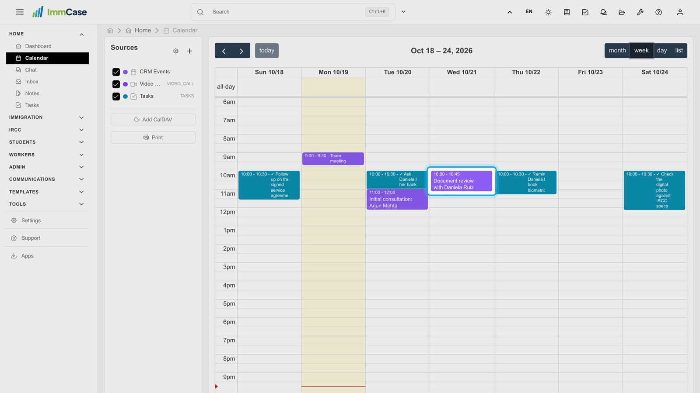Click the today button

pyautogui.click(x=267, y=51)
